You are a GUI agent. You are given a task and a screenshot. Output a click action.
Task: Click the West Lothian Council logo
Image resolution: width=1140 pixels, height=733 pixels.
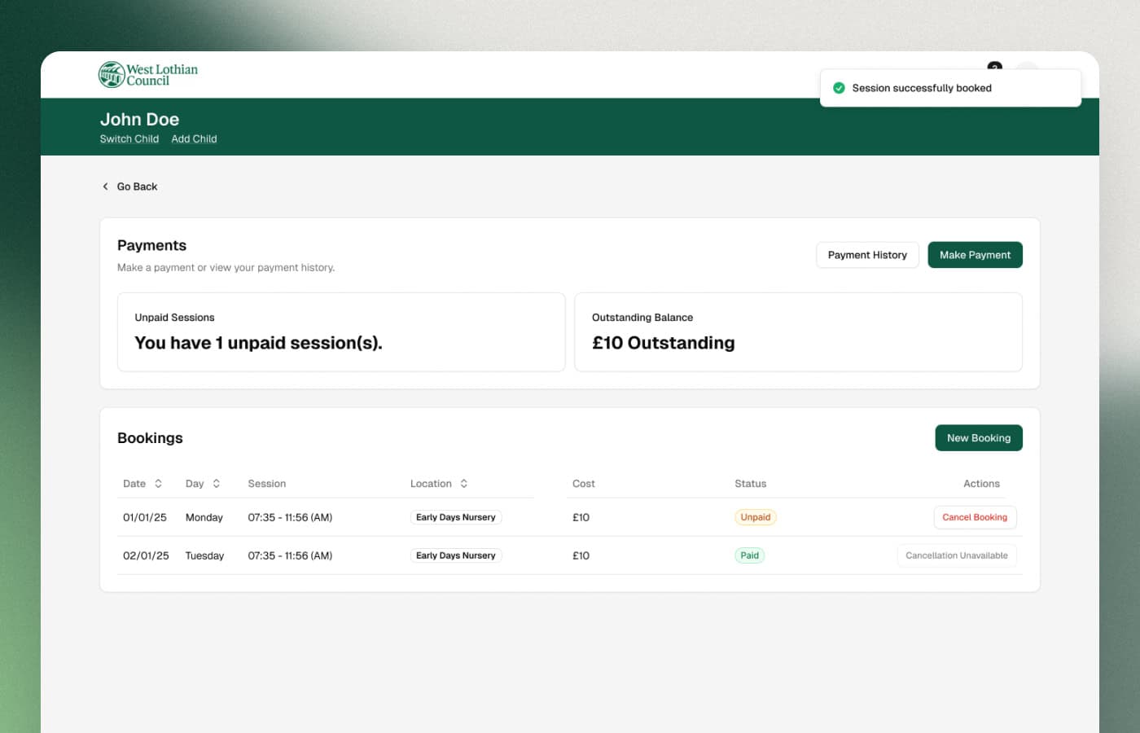click(x=147, y=75)
